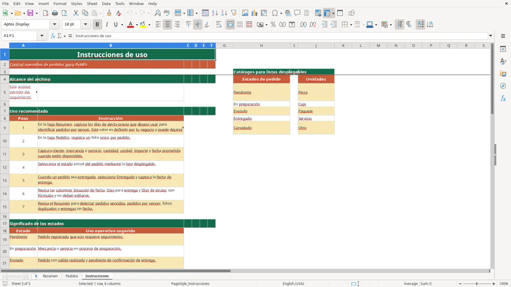Toggle Center Horizontally alignment
Screen dimensions: 511x287
coord(167,25)
